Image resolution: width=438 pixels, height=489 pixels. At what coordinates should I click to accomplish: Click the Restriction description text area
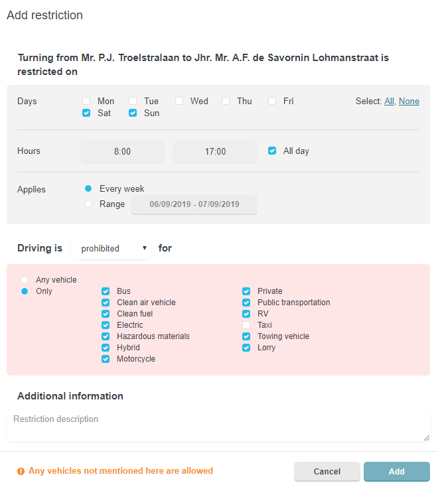coord(218,425)
